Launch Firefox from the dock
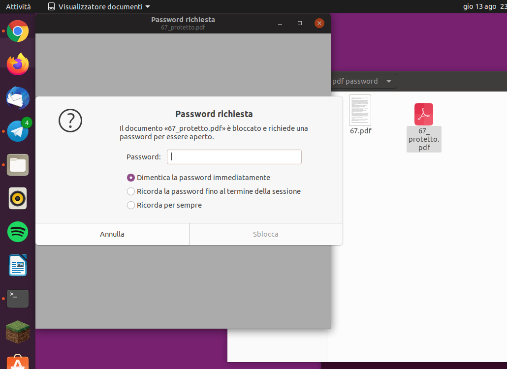 coord(17,64)
